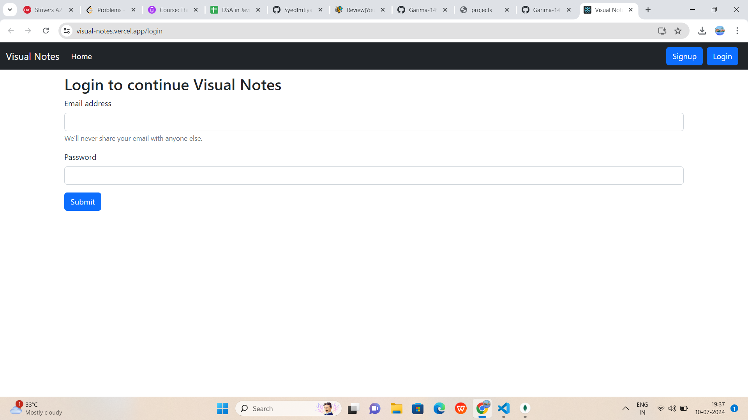Open new browser tab
Screen dimensions: 748x420
648,10
